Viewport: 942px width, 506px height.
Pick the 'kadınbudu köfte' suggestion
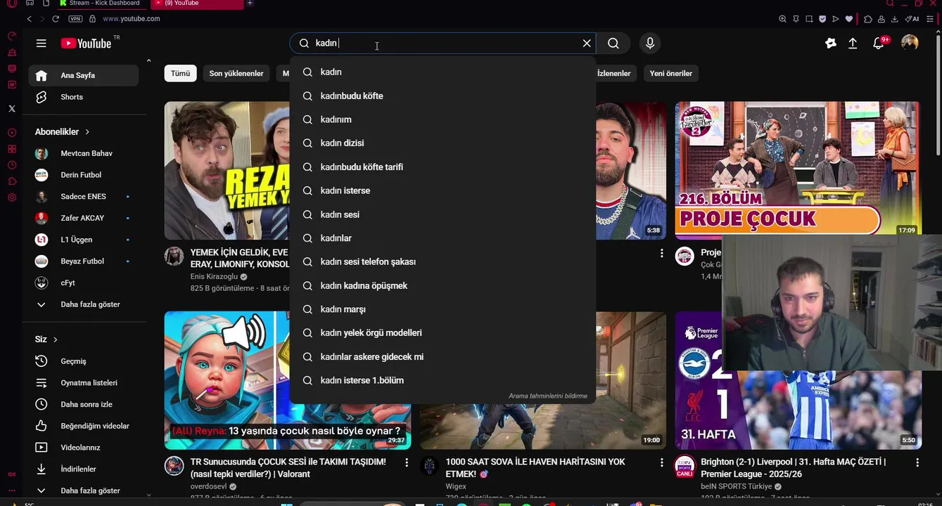(x=443, y=96)
